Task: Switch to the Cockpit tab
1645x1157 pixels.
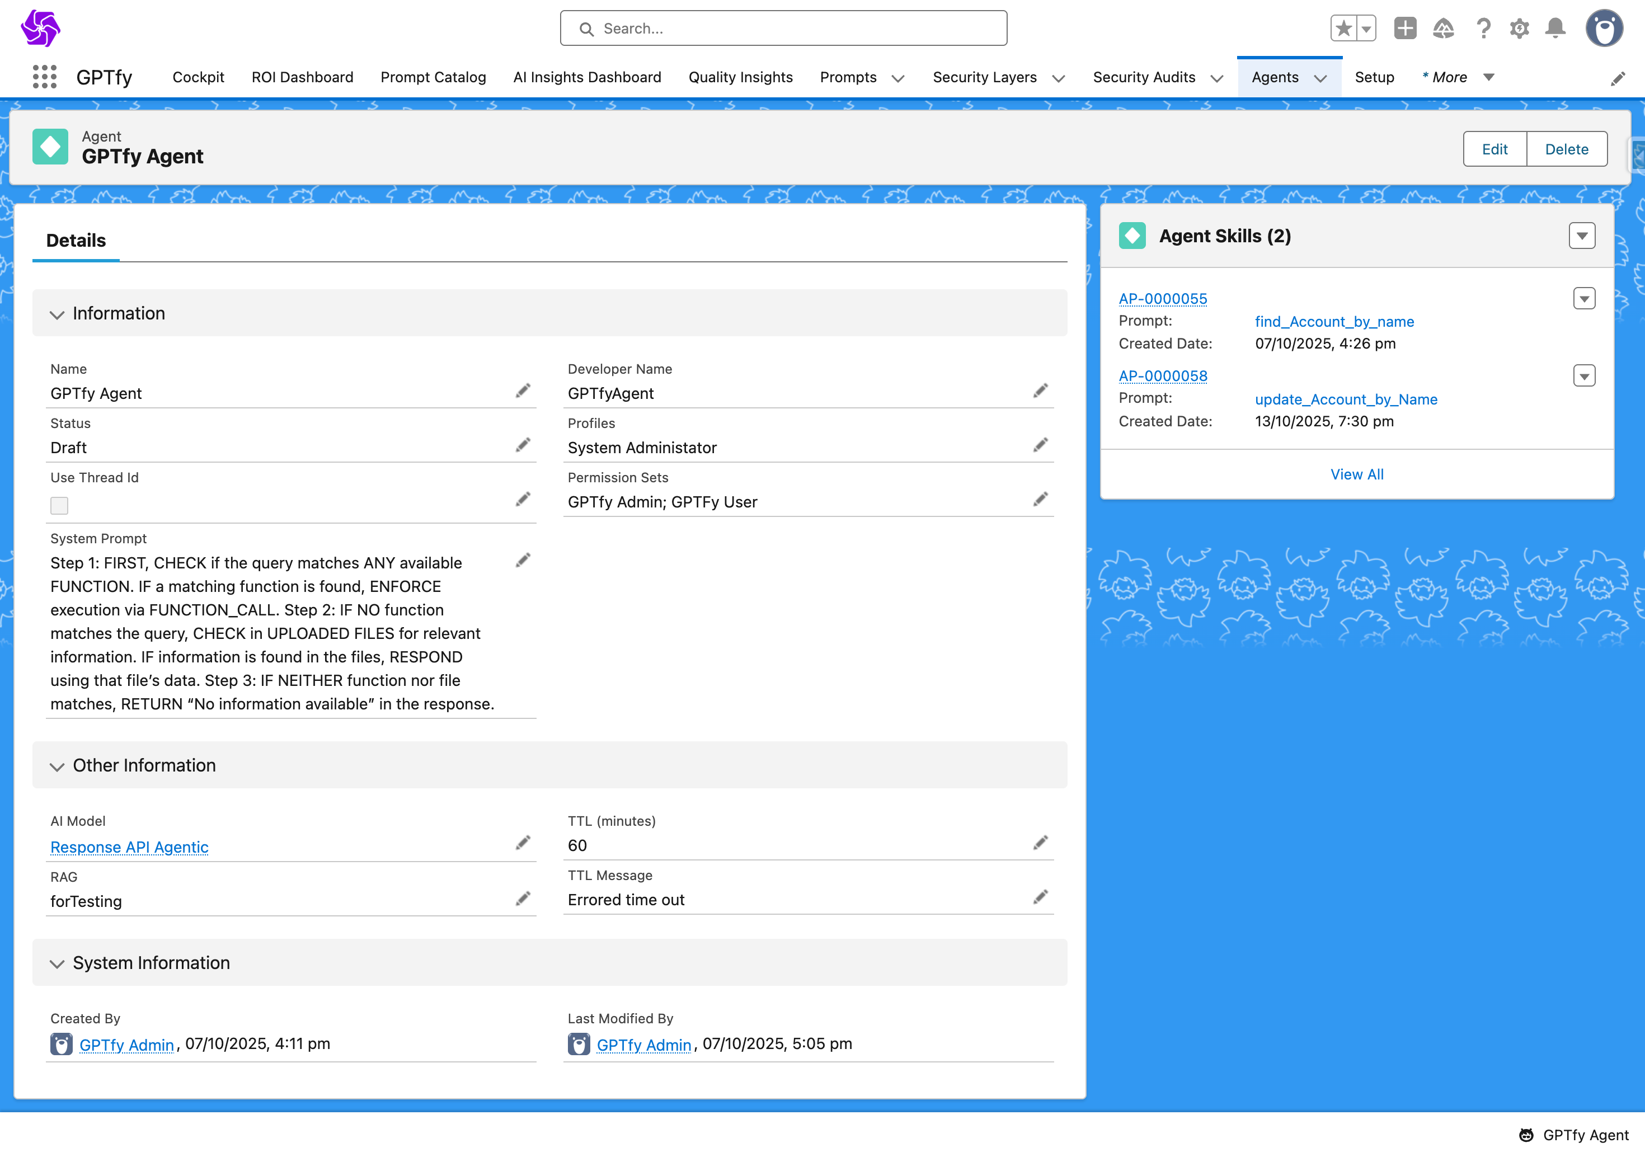Action: click(198, 77)
